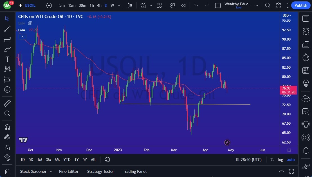Click the Publish button
Screen dimensions: 312x177
(300, 5)
